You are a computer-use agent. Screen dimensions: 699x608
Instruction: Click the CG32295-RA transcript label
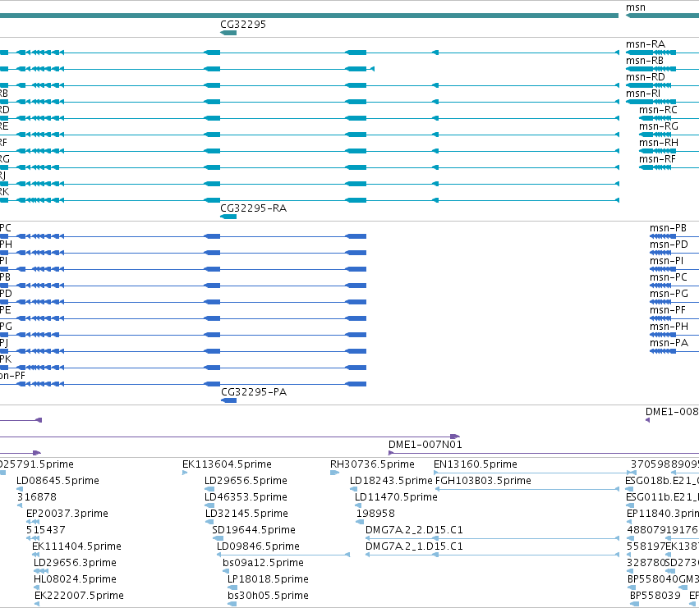click(253, 208)
